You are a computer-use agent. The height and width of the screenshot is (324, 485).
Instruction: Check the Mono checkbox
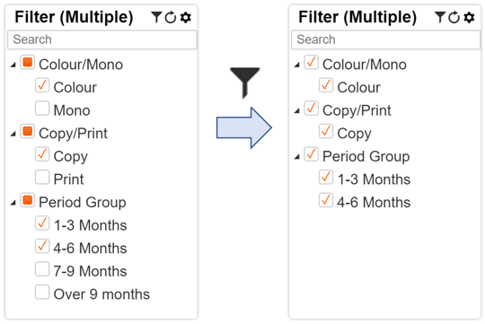(42, 109)
